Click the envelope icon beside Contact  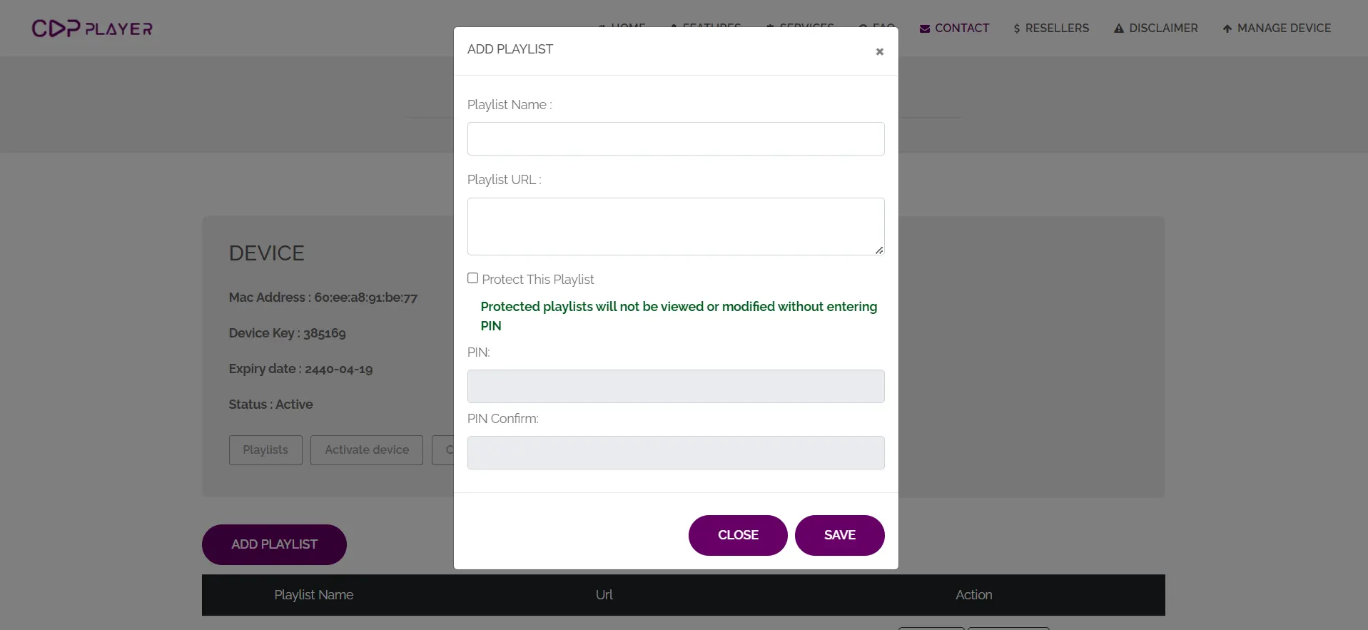tap(924, 29)
